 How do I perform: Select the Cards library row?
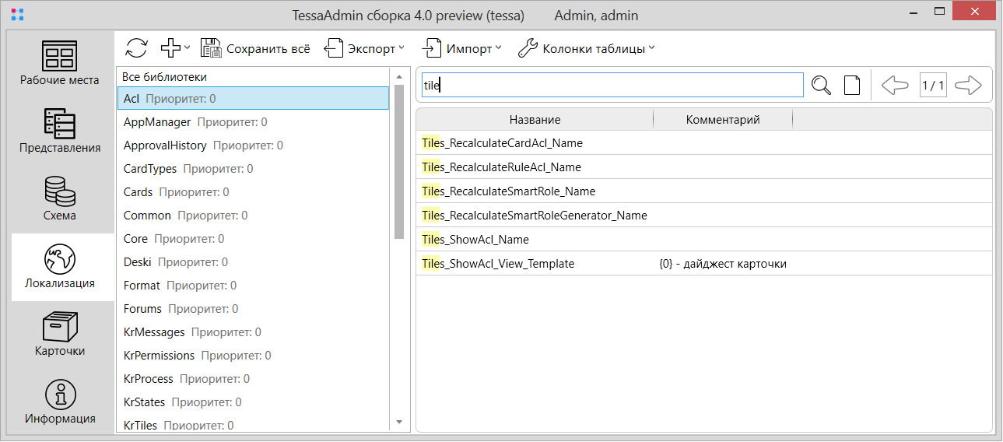[253, 192]
